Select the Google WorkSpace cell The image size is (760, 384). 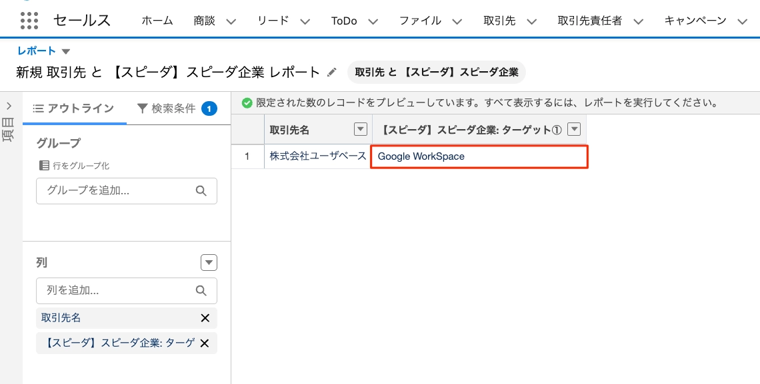tap(479, 156)
